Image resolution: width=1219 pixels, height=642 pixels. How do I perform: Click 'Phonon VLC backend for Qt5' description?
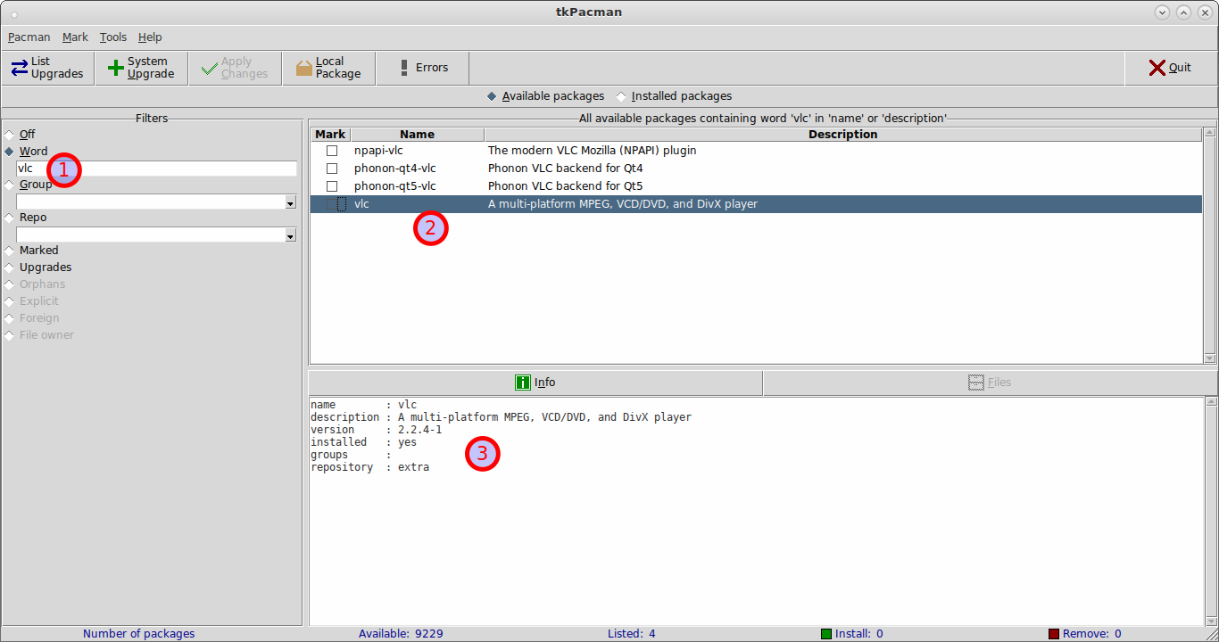click(565, 186)
